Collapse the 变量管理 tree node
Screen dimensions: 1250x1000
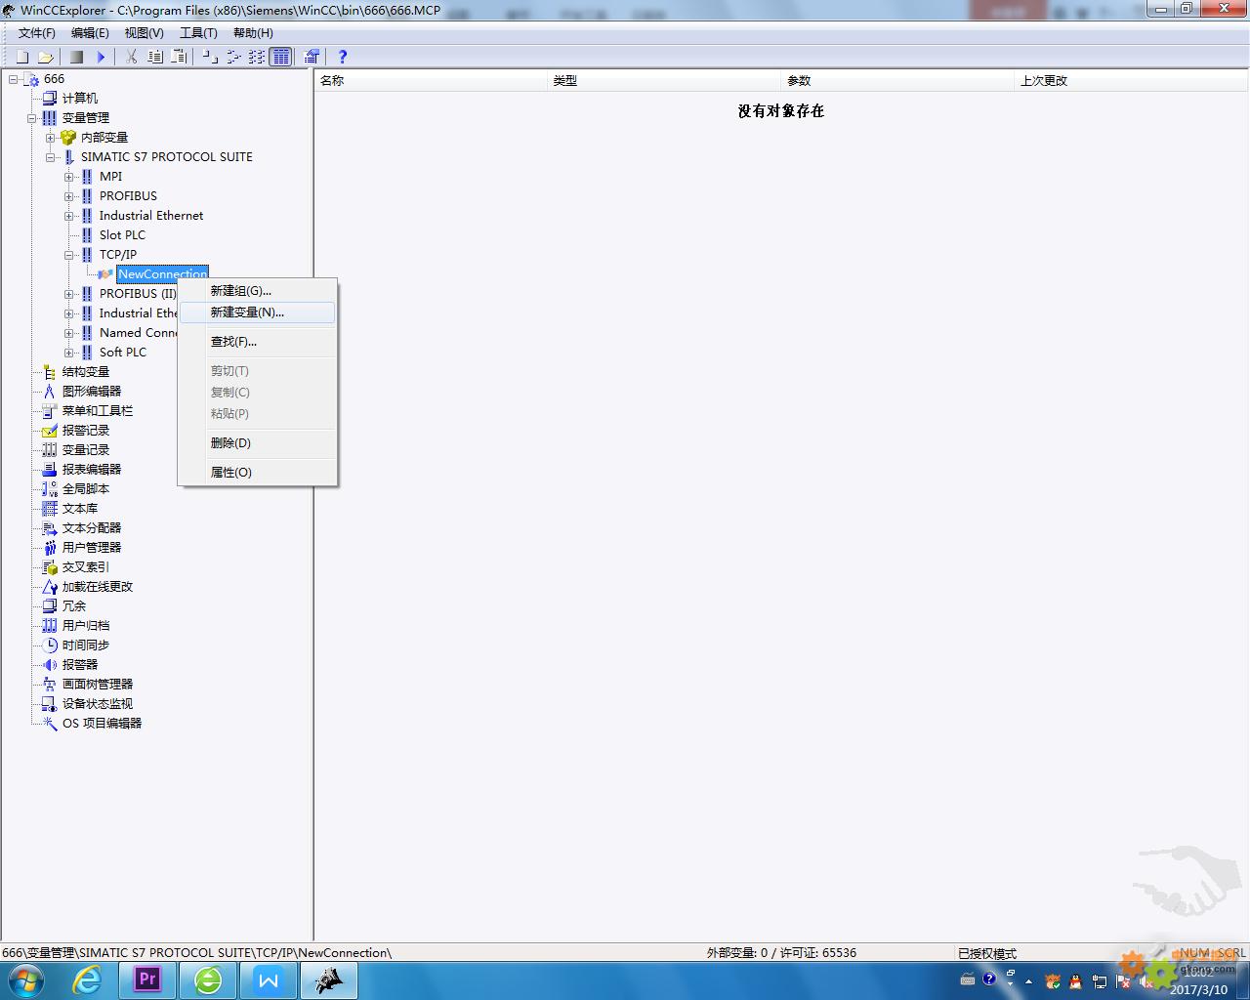[32, 118]
